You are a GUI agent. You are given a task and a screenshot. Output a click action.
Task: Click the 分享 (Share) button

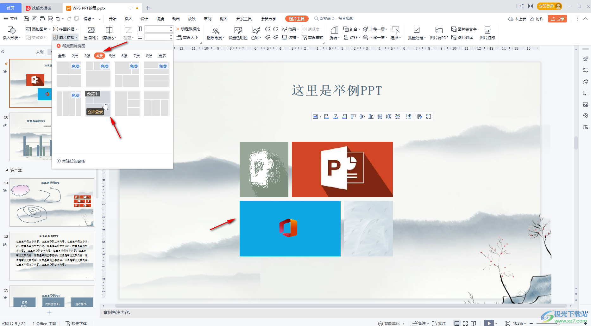pos(557,19)
